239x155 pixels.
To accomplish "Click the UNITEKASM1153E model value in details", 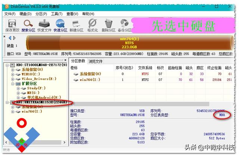I will [132, 115].
